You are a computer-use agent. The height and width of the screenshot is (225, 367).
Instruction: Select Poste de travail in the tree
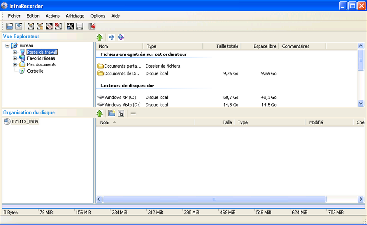click(x=42, y=52)
